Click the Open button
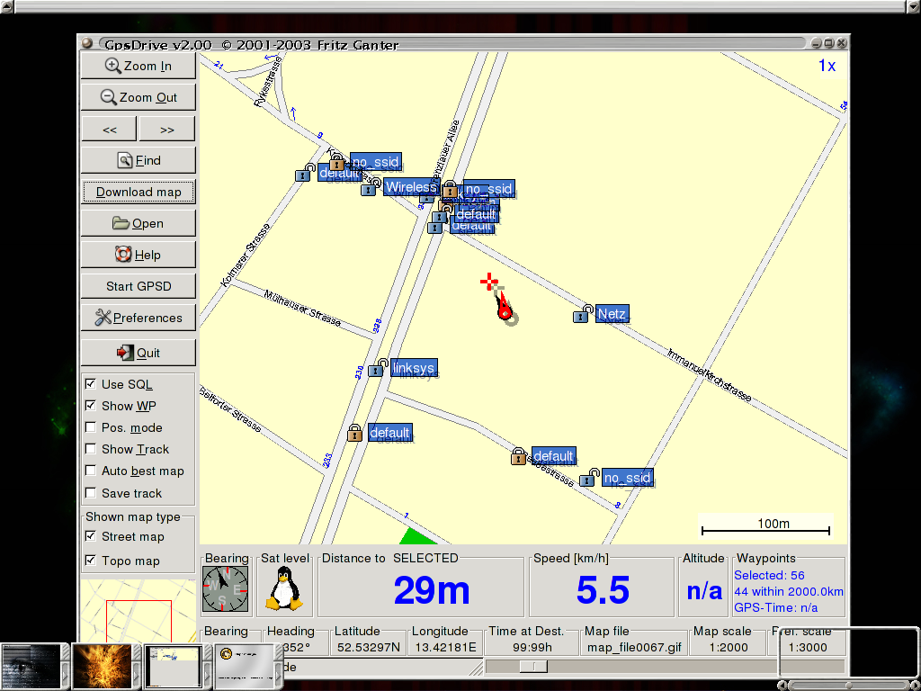The height and width of the screenshot is (691, 921). [x=138, y=223]
